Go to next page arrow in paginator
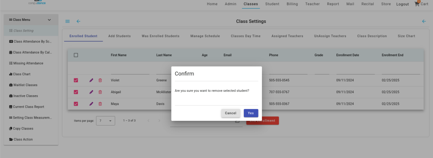 pyautogui.click(x=159, y=121)
